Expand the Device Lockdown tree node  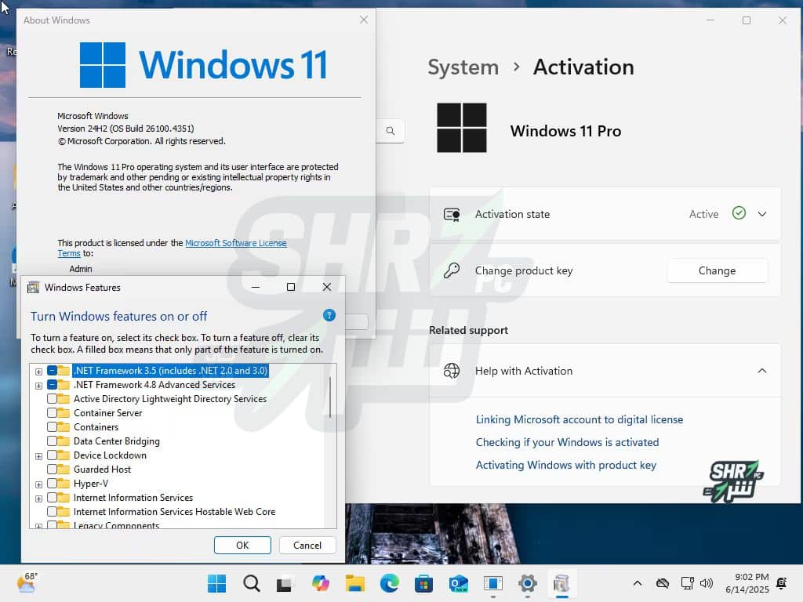pyautogui.click(x=38, y=456)
